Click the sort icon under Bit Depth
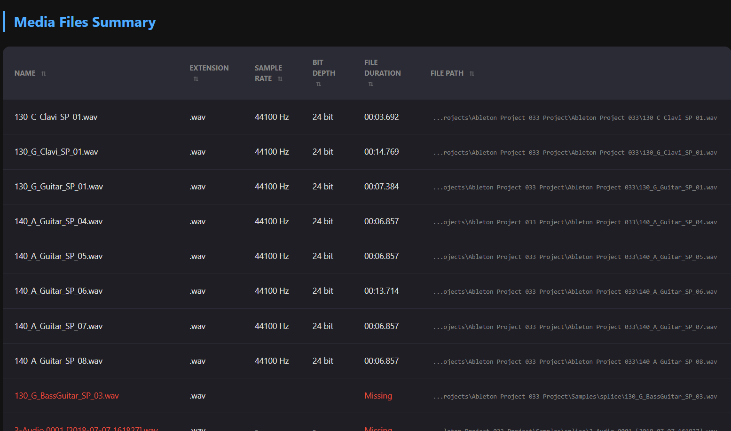Viewport: 731px width, 431px height. pyautogui.click(x=319, y=84)
